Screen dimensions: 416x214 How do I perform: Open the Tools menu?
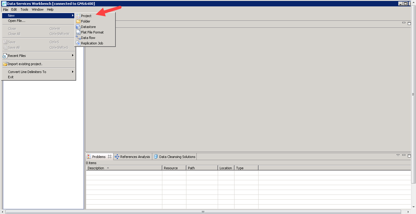click(x=24, y=9)
